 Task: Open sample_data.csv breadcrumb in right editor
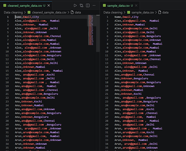(x=143, y=13)
